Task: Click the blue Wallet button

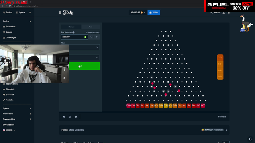Action: pyautogui.click(x=154, y=12)
